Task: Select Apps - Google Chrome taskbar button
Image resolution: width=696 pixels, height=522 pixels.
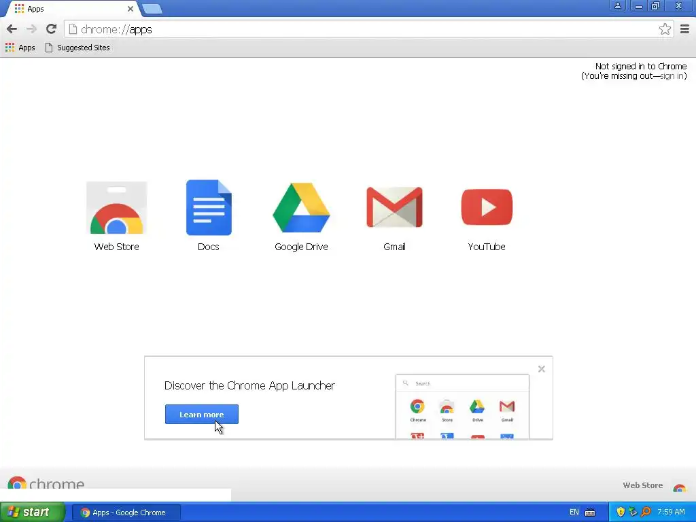Action: point(126,512)
